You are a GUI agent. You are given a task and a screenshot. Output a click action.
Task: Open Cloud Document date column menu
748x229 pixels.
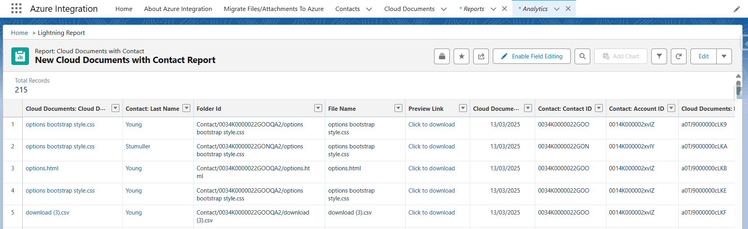tap(528, 108)
